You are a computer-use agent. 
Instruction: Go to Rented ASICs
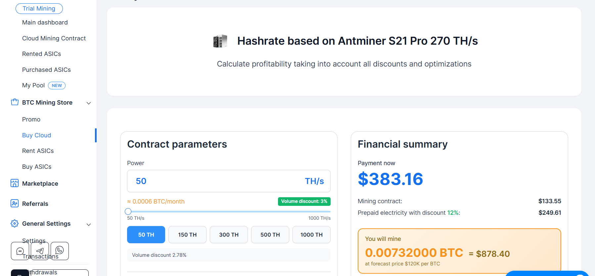[42, 54]
